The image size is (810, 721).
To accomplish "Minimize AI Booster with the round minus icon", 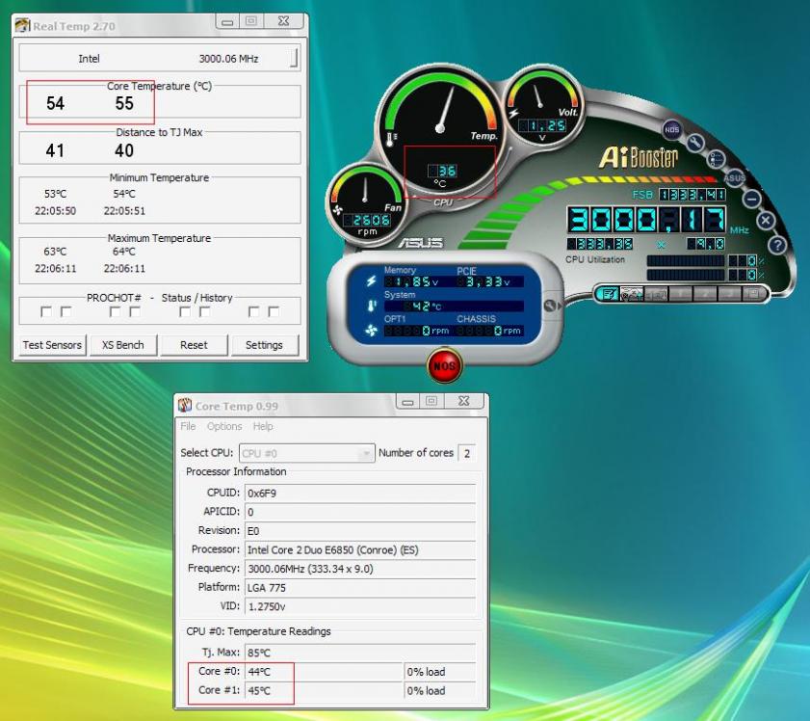I will pyautogui.click(x=751, y=199).
